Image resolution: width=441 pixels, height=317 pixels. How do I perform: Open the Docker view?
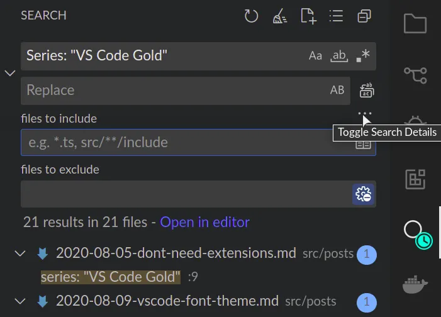pos(415,284)
